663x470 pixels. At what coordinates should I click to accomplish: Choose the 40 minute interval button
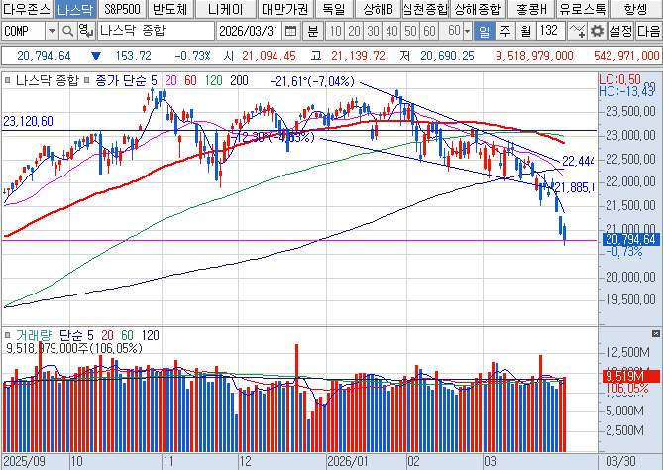click(392, 31)
